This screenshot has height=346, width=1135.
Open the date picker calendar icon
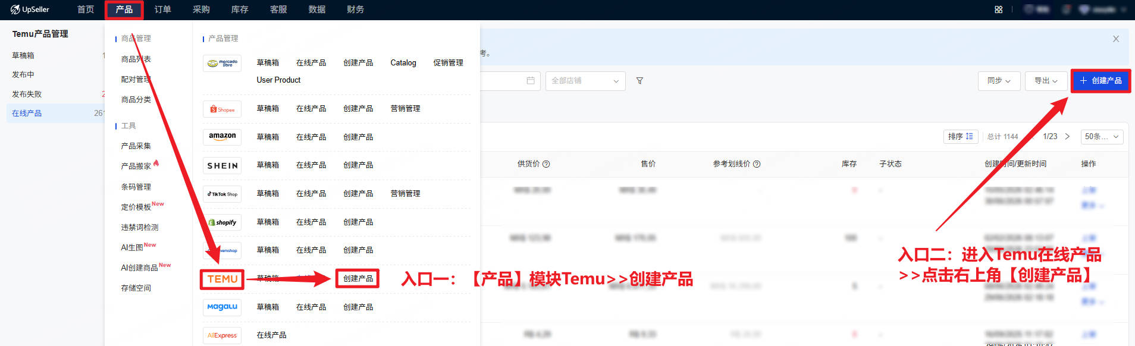(530, 80)
